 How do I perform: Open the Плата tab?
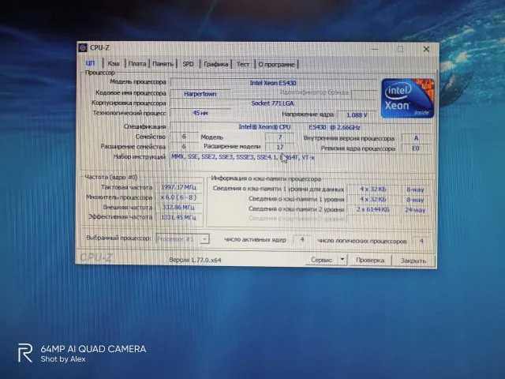(x=137, y=64)
